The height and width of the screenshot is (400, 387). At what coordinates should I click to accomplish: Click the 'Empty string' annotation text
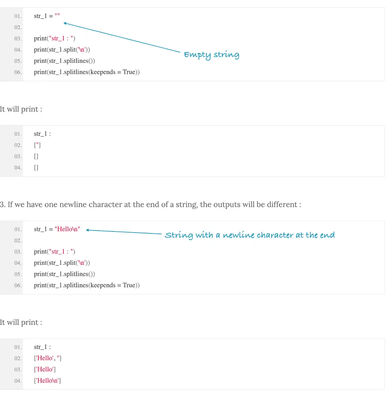[x=212, y=55]
